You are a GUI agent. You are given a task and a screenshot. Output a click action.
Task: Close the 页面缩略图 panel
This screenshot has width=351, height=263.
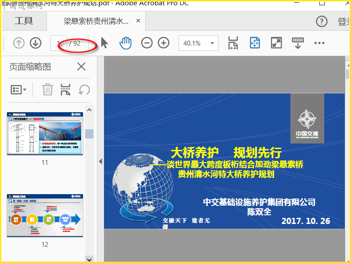point(81,67)
